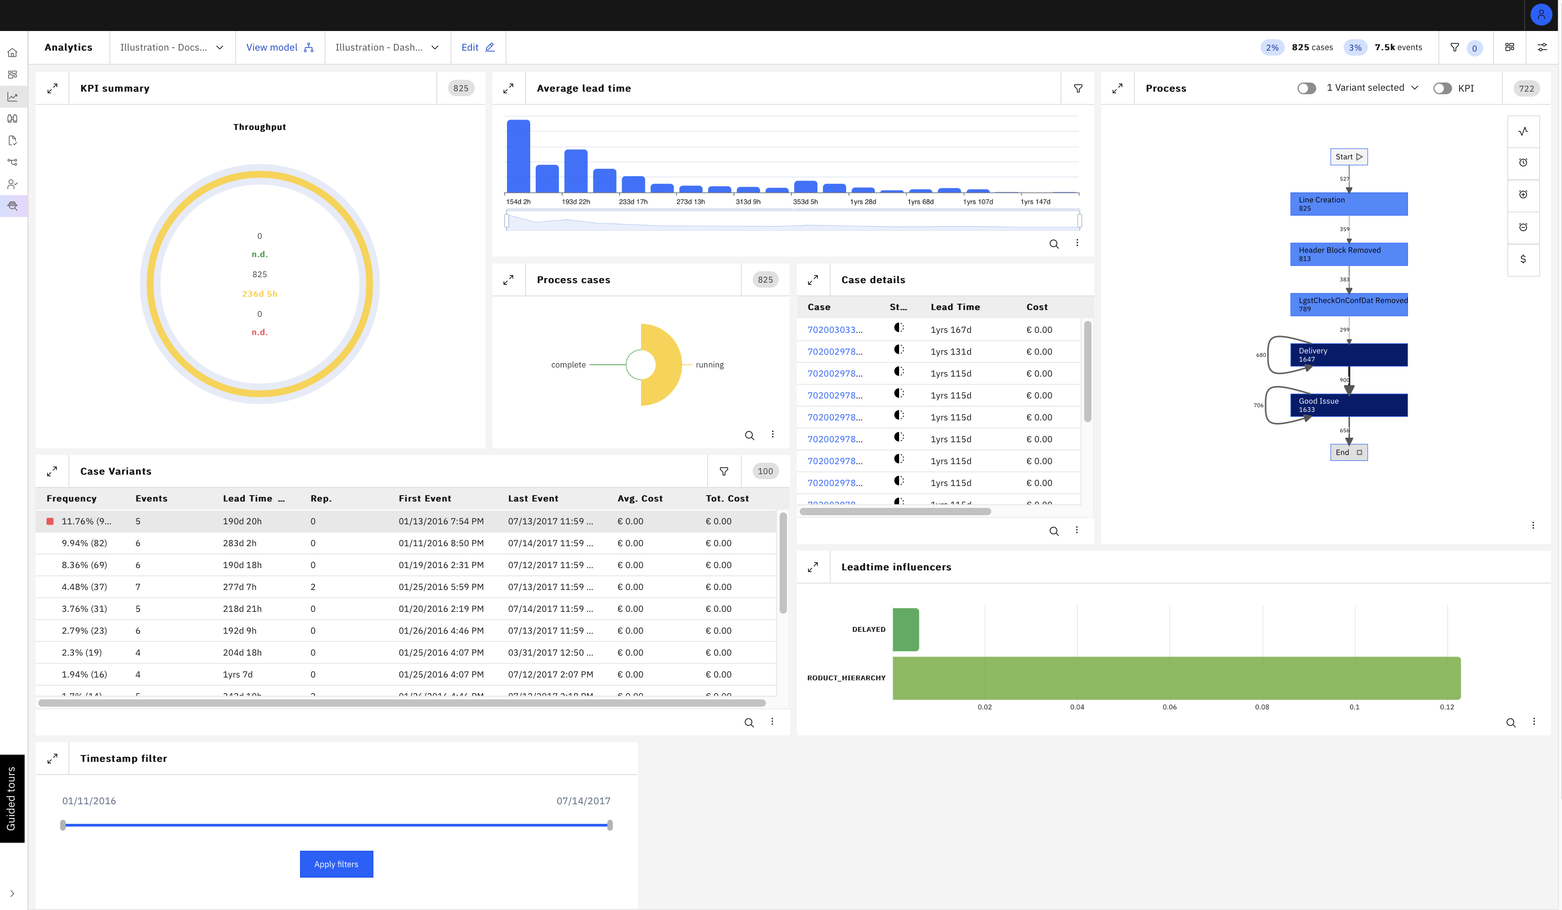Open the filter icon on Average lead time widget

[x=1079, y=88]
